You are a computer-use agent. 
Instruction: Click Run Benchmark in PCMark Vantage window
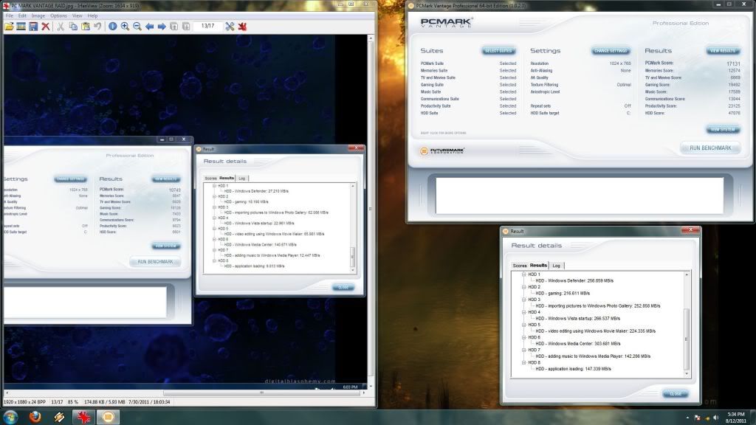click(x=710, y=148)
